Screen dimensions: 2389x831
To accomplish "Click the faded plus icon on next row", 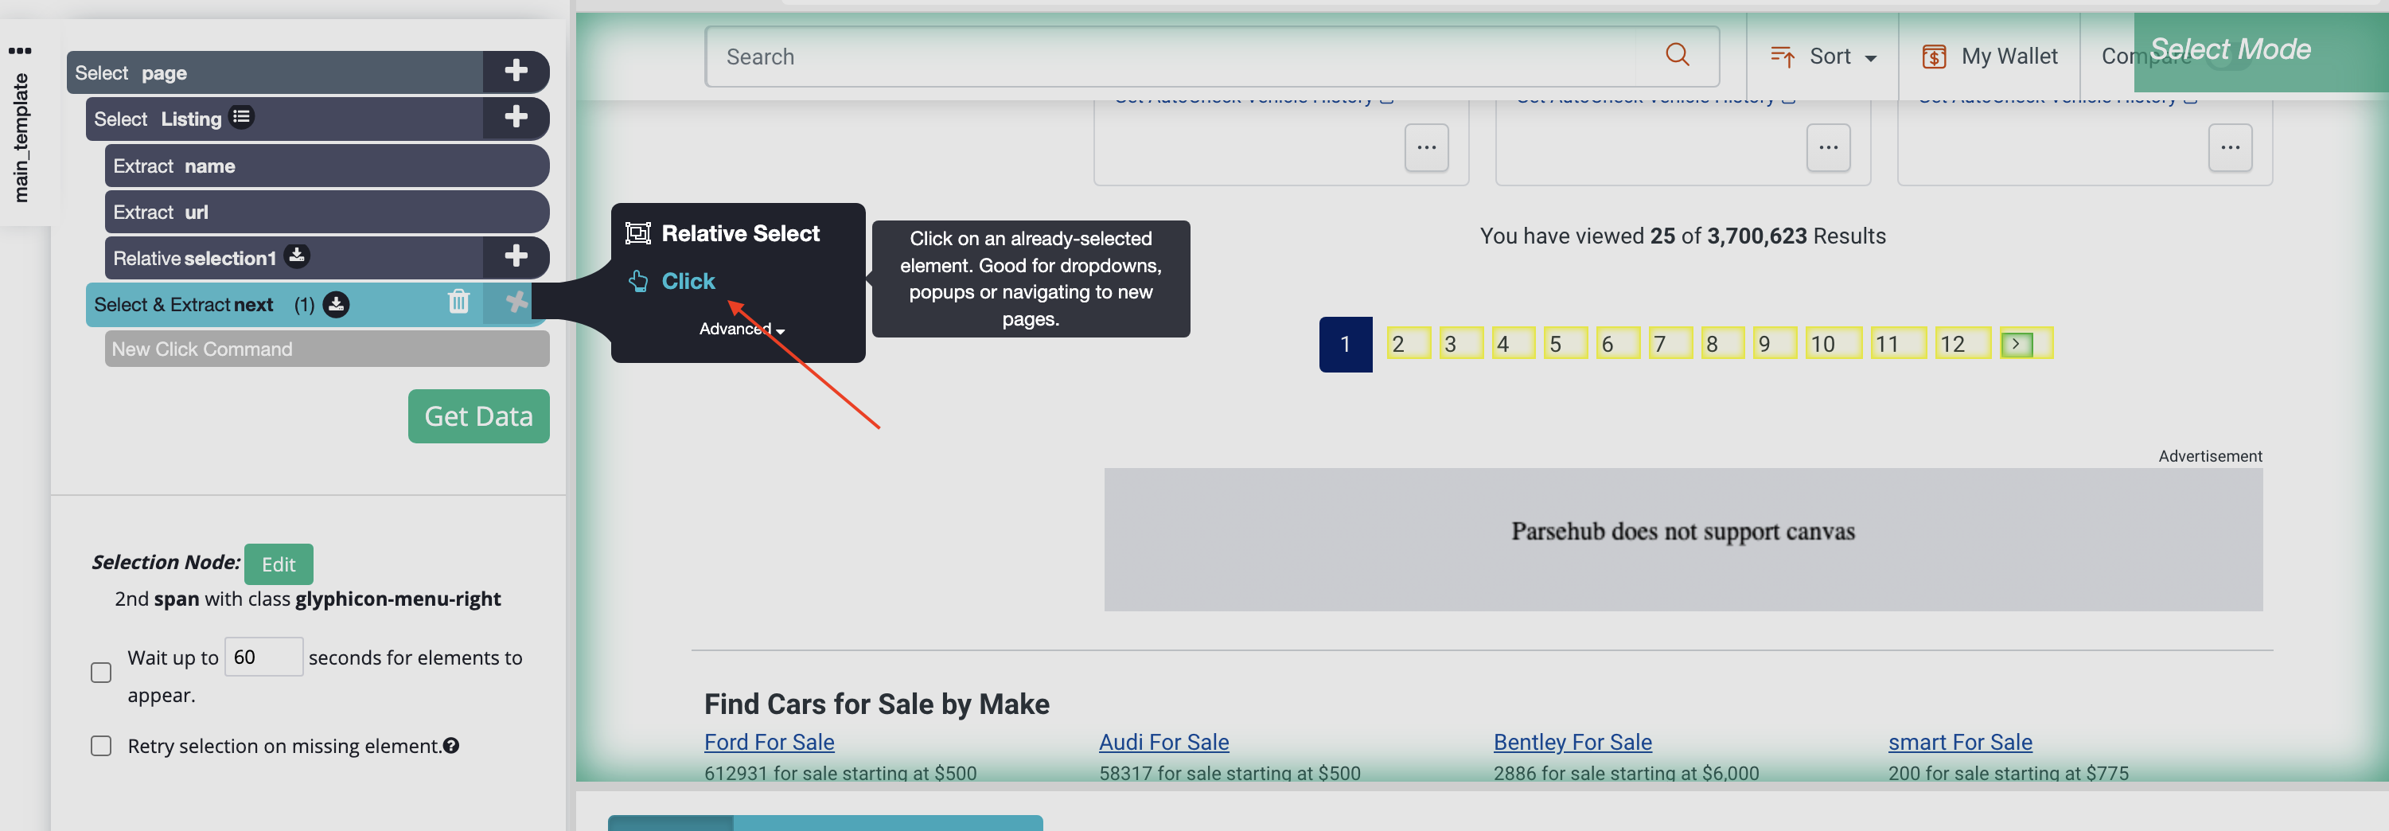I will click(516, 302).
